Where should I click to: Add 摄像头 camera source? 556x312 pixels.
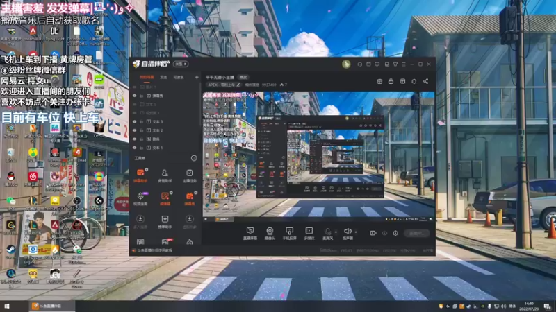(x=270, y=234)
